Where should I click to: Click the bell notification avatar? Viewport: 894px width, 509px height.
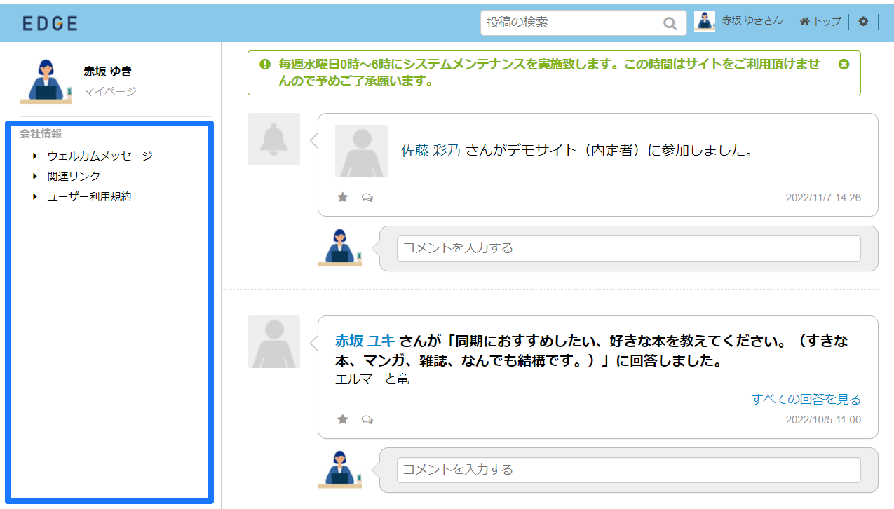[x=273, y=139]
